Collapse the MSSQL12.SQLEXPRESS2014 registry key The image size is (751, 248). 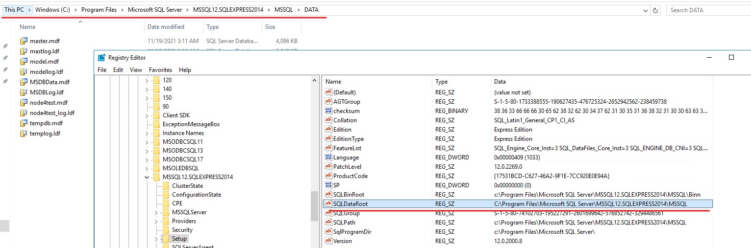[147, 177]
